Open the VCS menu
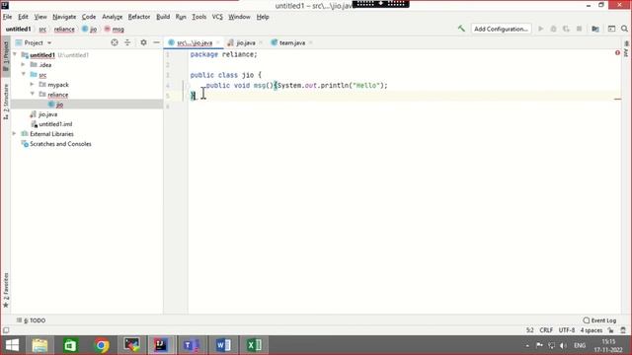Image resolution: width=632 pixels, height=355 pixels. (217, 17)
